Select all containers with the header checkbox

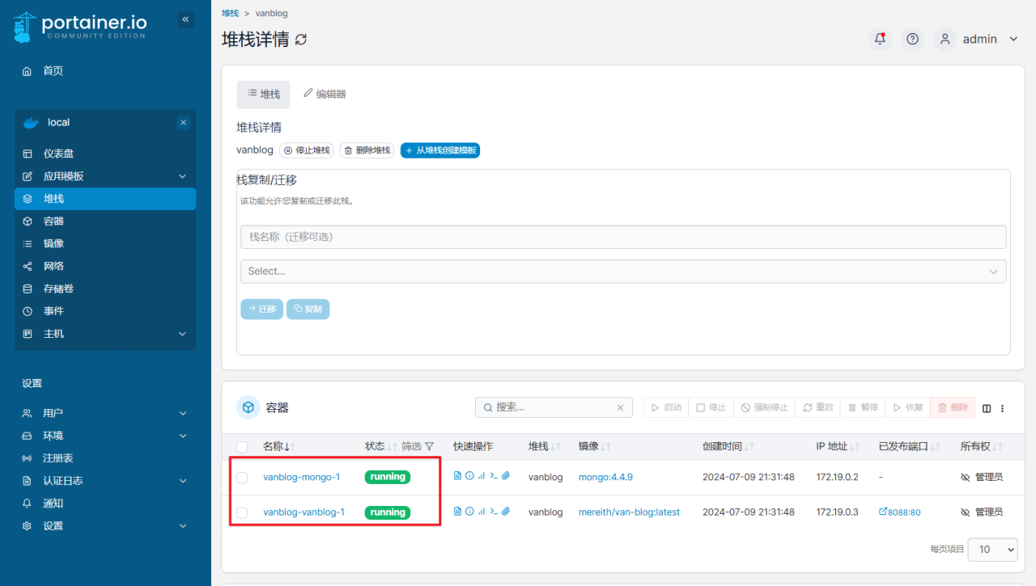point(240,445)
